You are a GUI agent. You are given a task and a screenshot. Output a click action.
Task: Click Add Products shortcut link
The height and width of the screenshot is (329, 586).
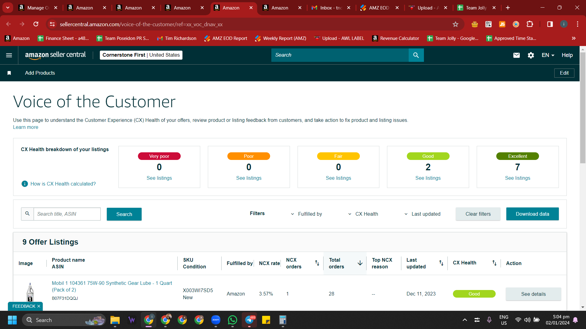point(40,73)
